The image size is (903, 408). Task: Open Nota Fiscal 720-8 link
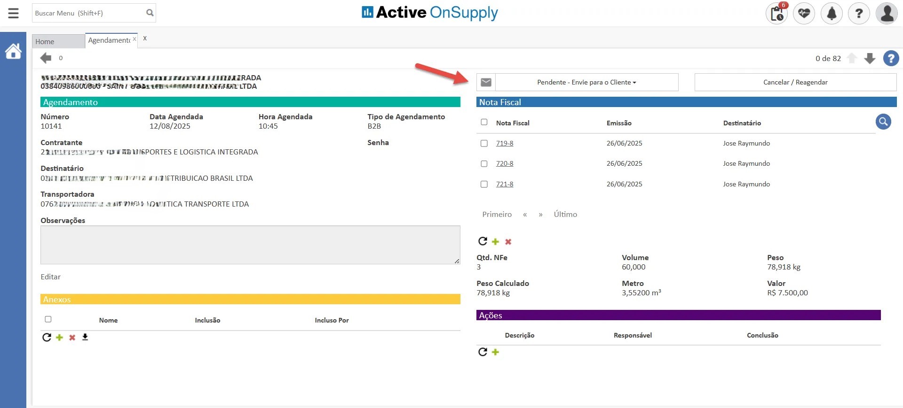504,163
